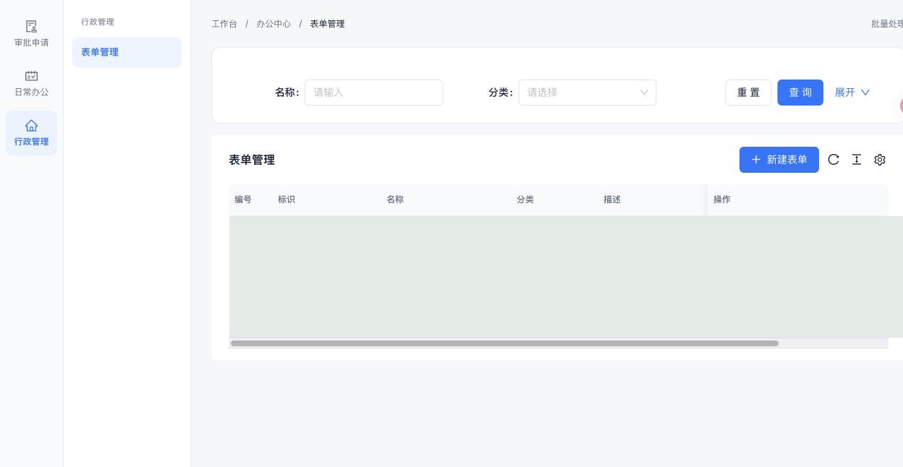Click the 批量处理 link at the top right
Image resolution: width=903 pixels, height=467 pixels.
pyautogui.click(x=886, y=24)
